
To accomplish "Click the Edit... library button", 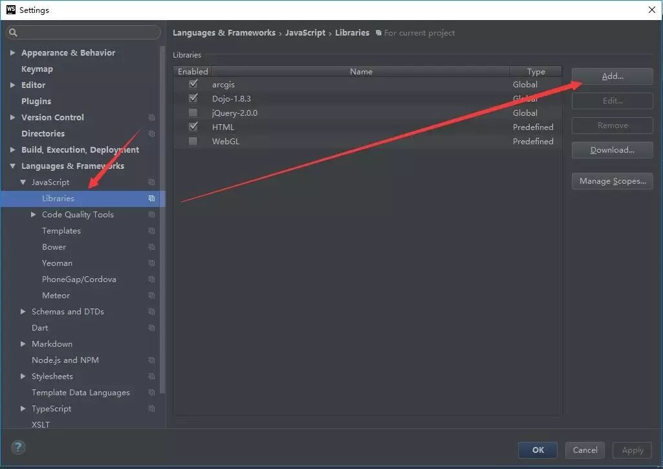I will point(613,101).
